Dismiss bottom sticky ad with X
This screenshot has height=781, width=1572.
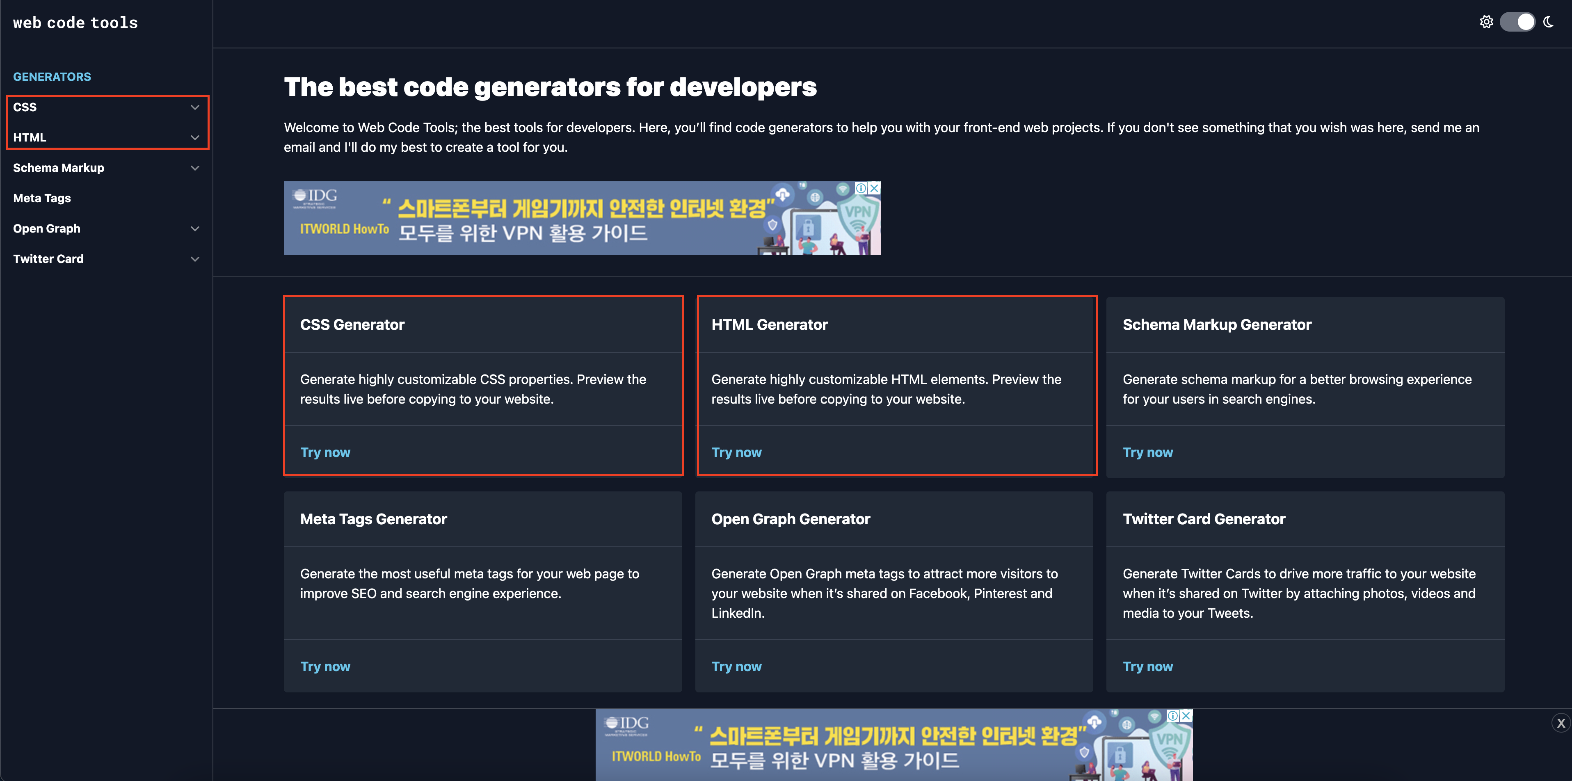1561,723
